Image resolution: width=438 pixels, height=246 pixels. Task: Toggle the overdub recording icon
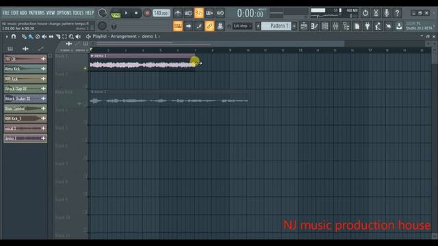(209, 13)
